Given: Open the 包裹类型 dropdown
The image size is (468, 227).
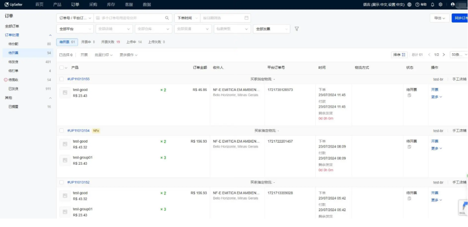Looking at the screenshot, I should pos(232,29).
